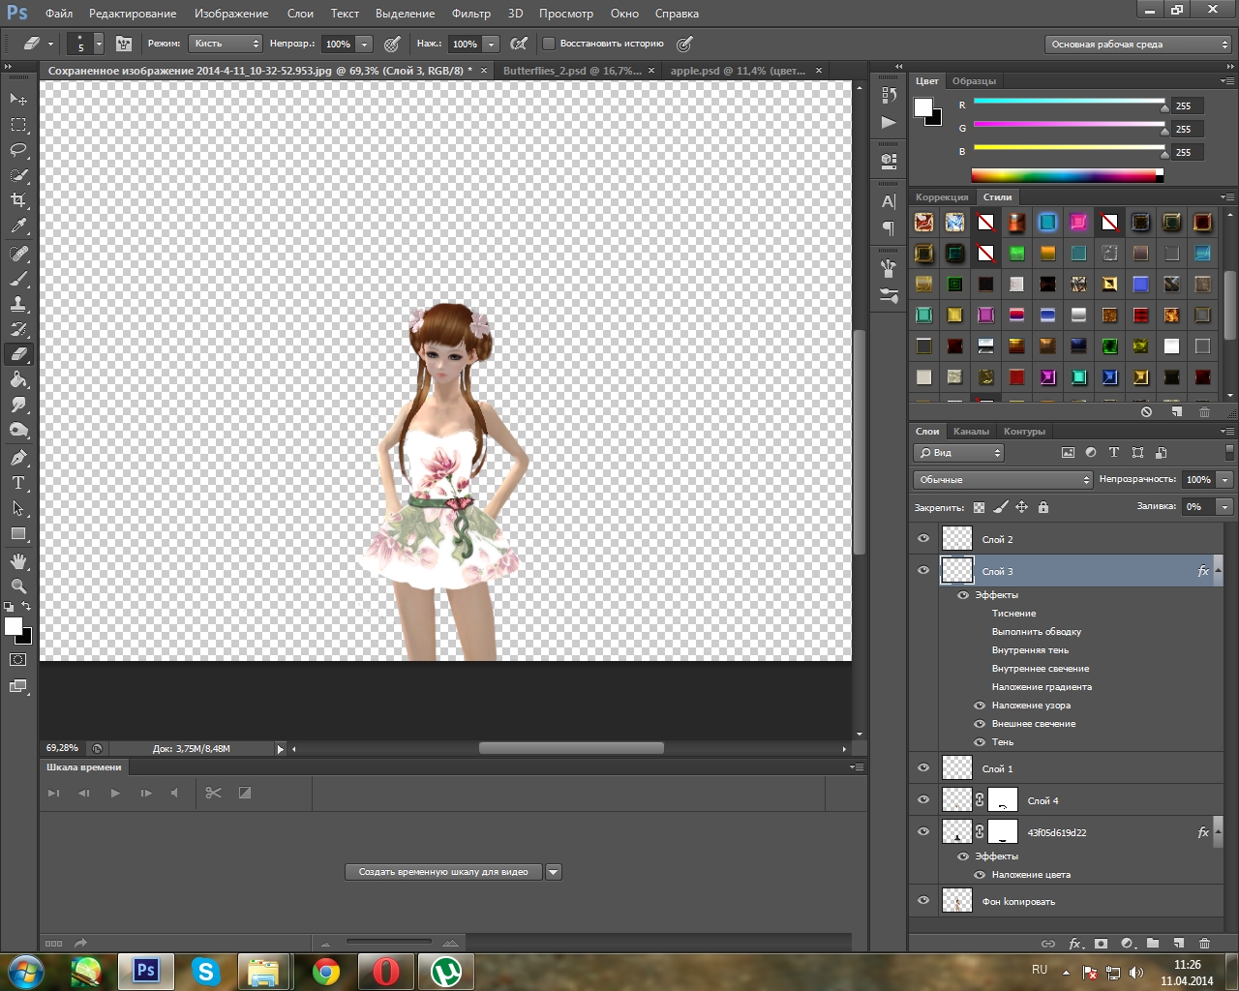This screenshot has height=991, width=1239.
Task: Expand Основная рабочая среда workspace dropdown
Action: point(1138,45)
